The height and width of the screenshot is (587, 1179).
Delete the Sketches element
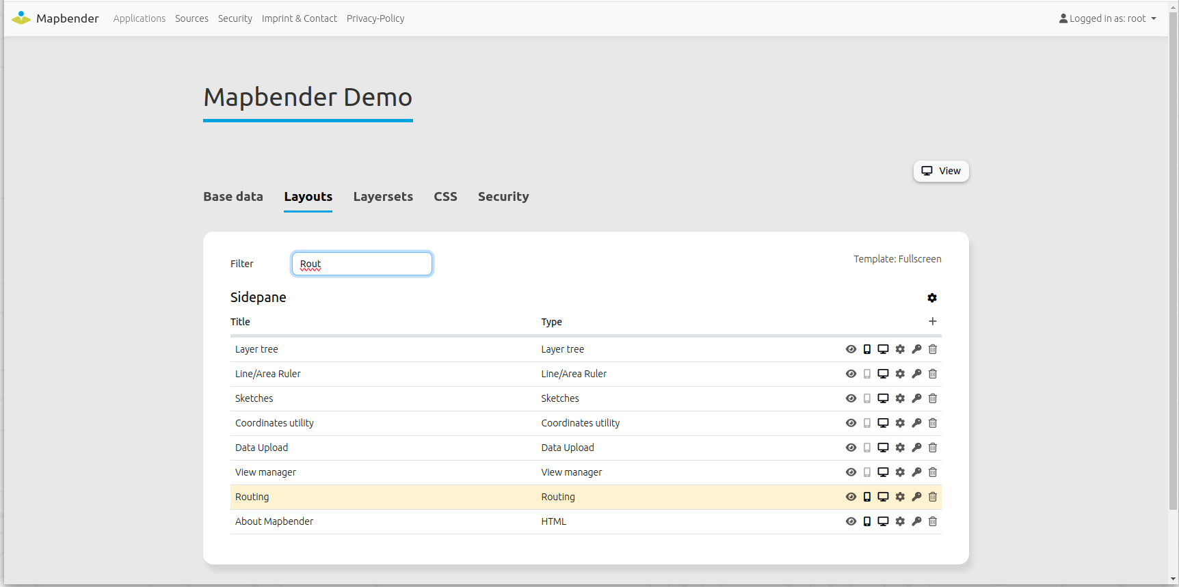coord(933,398)
